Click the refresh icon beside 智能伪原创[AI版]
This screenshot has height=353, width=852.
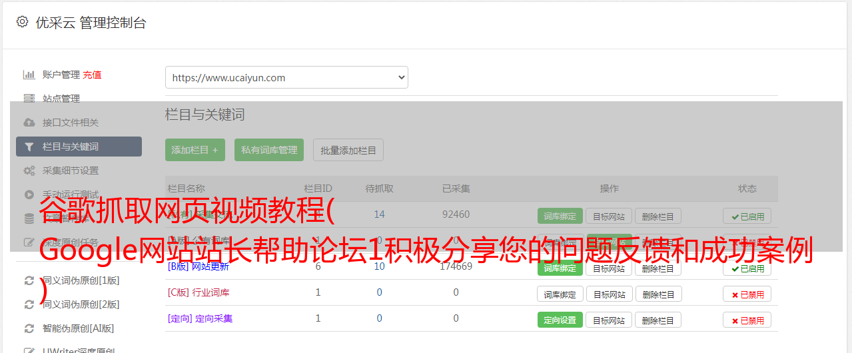pos(29,328)
